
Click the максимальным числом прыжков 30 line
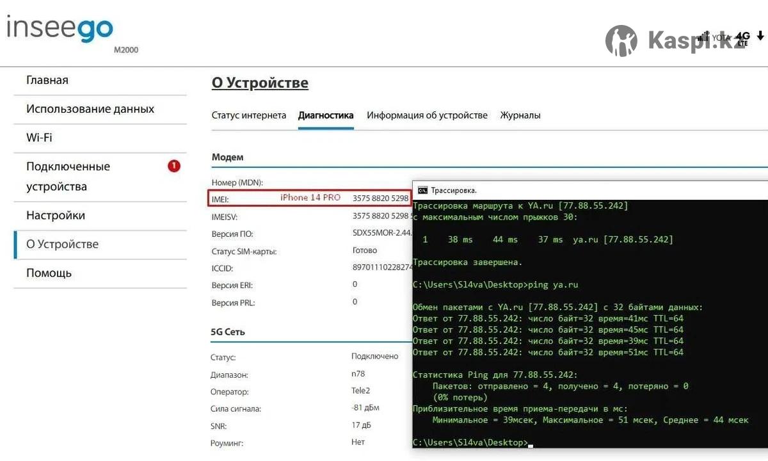495,217
